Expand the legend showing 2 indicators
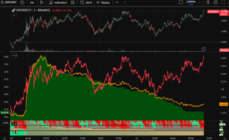229x140 pixels. tap(14, 124)
